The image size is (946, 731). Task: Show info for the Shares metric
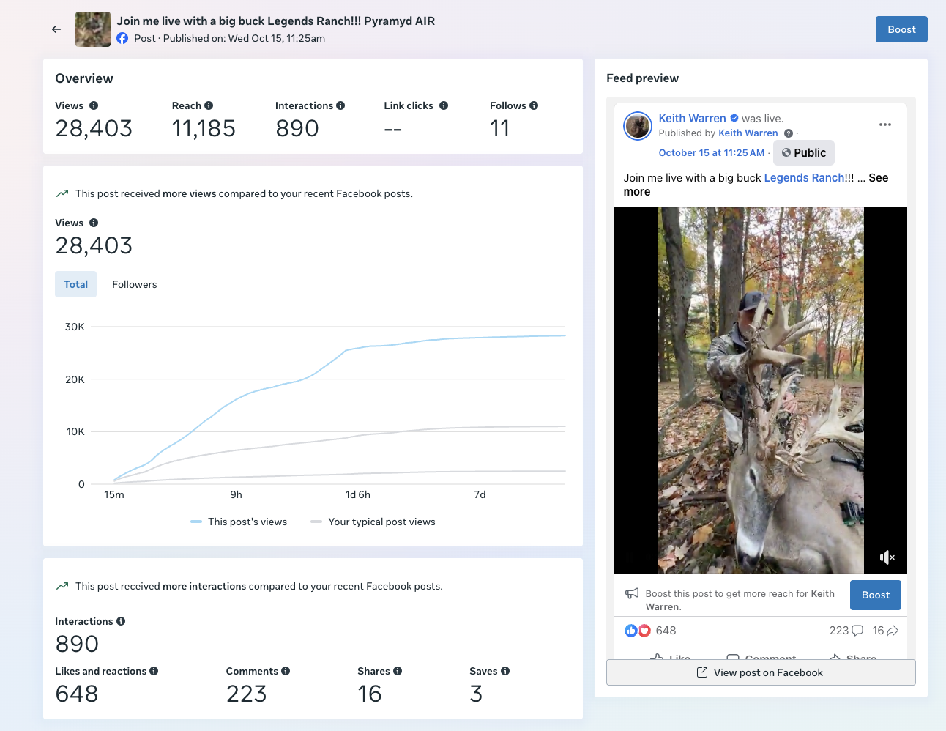(x=398, y=671)
